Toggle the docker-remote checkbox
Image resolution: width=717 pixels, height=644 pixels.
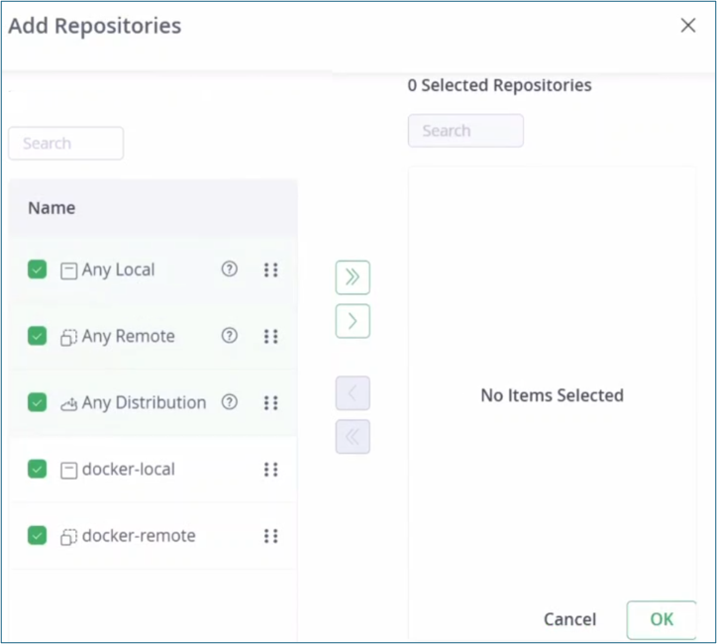[38, 535]
